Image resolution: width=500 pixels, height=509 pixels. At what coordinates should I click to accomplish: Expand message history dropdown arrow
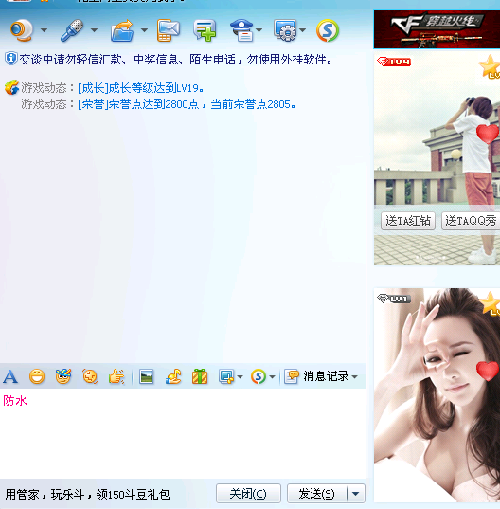click(355, 377)
